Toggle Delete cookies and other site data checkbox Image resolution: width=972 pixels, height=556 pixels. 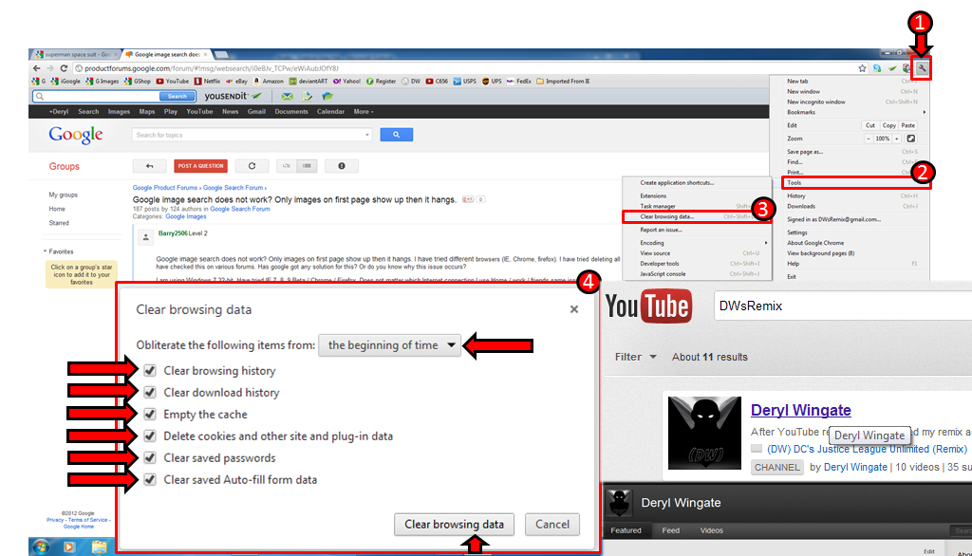pyautogui.click(x=150, y=436)
